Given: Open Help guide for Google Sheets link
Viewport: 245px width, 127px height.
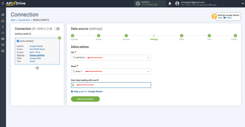Looking at the screenshot, I should coord(87,92).
